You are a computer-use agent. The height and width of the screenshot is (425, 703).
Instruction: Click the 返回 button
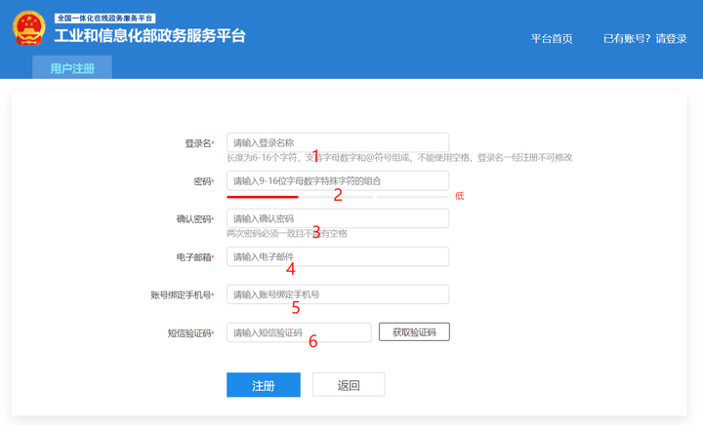point(349,385)
